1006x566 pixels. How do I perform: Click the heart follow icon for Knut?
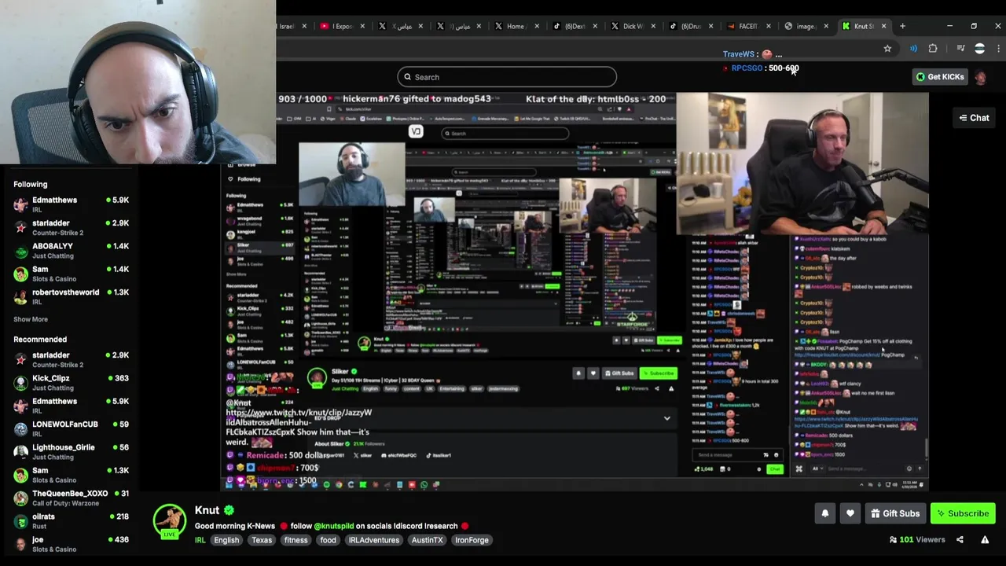[x=850, y=513]
